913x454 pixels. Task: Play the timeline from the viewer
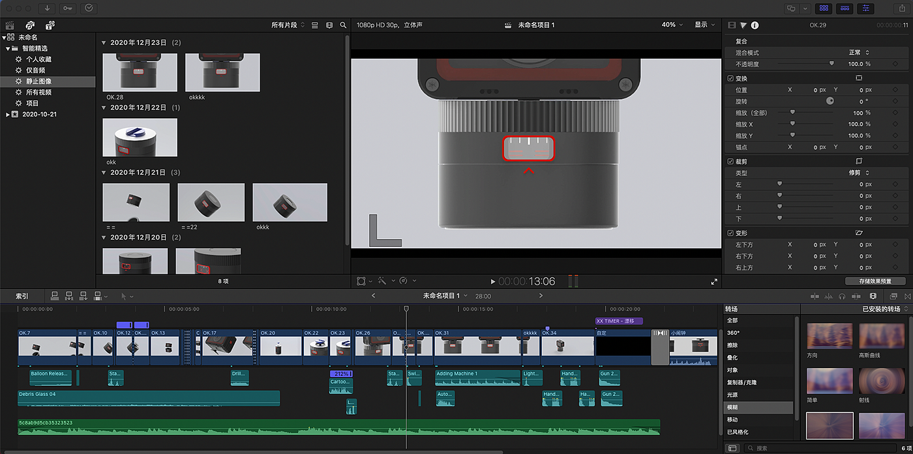click(x=493, y=281)
